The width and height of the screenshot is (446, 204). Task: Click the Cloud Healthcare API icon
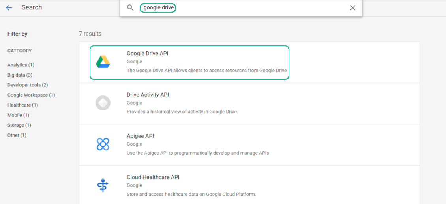[x=103, y=185]
